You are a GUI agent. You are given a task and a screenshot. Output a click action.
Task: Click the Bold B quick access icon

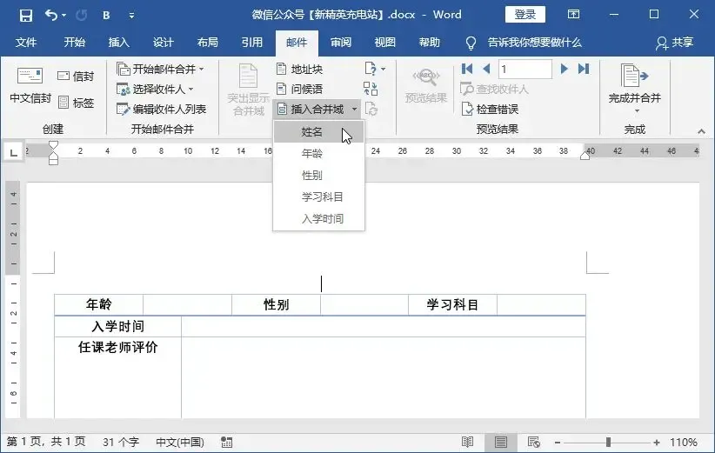click(x=106, y=16)
